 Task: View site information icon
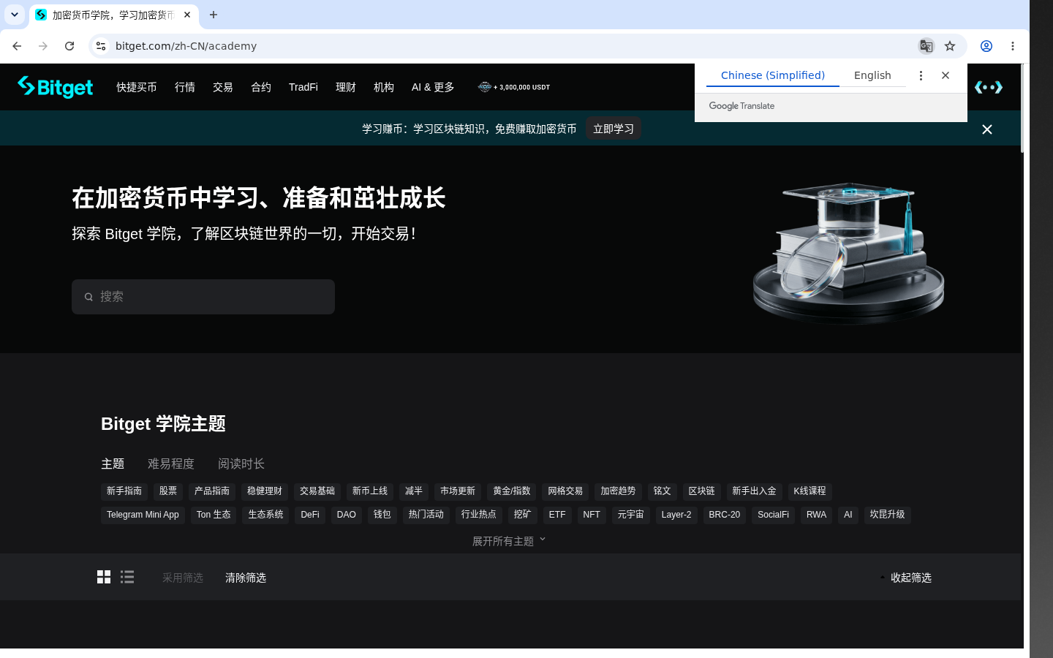click(101, 46)
